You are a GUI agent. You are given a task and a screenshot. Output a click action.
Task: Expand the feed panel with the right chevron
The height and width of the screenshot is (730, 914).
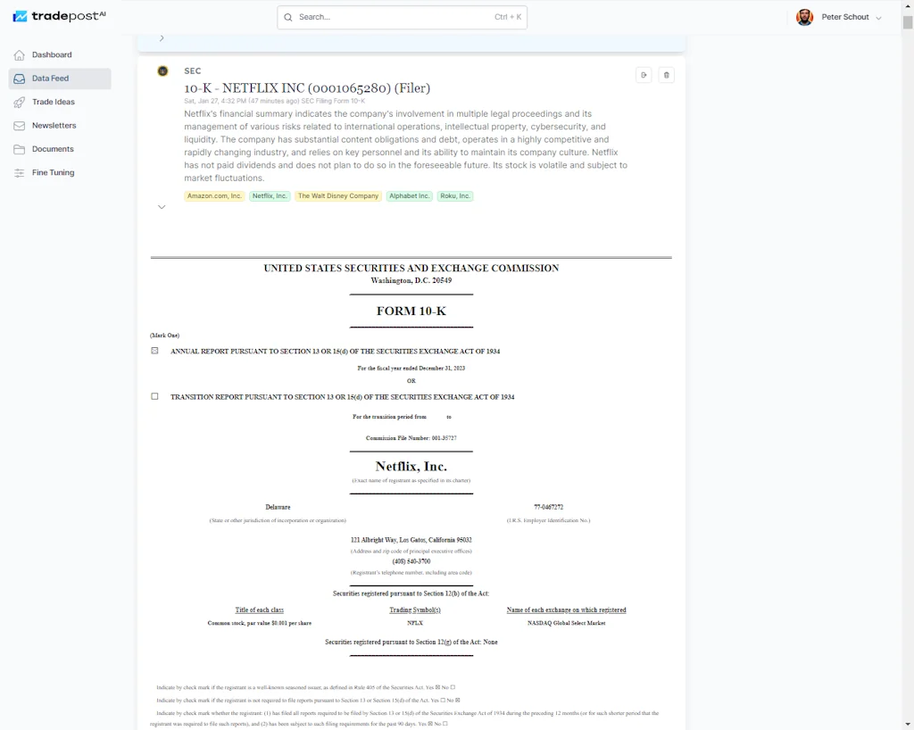point(162,37)
